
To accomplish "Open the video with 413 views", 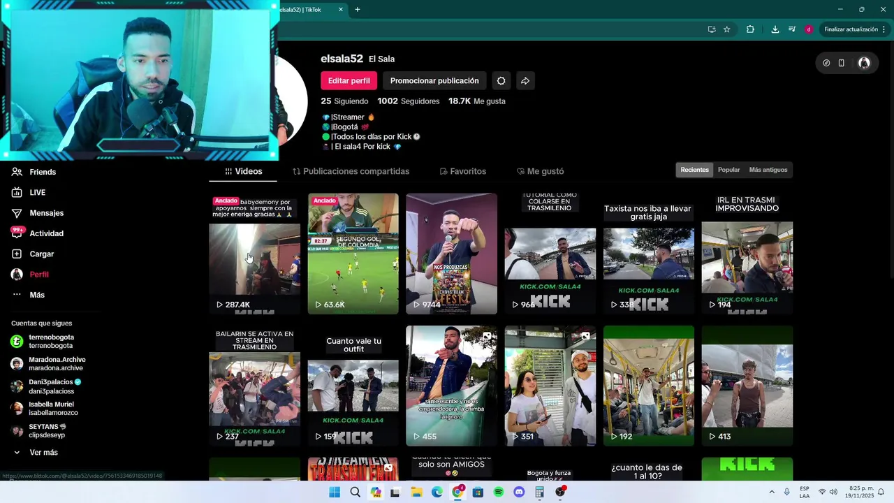I will coord(747,386).
